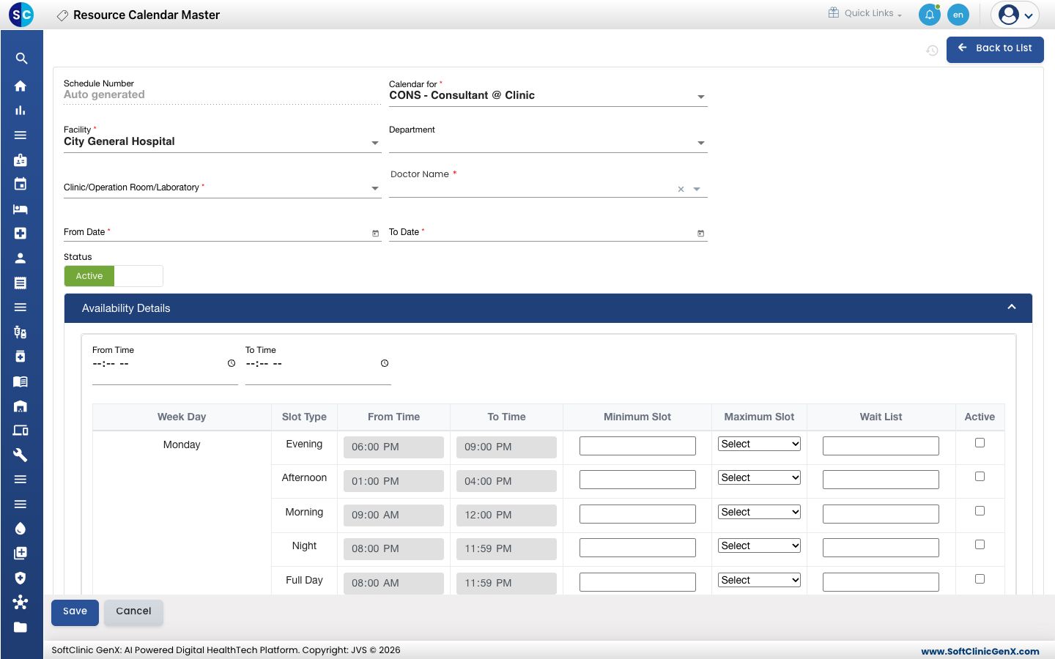Click the SC application logo

(22, 15)
